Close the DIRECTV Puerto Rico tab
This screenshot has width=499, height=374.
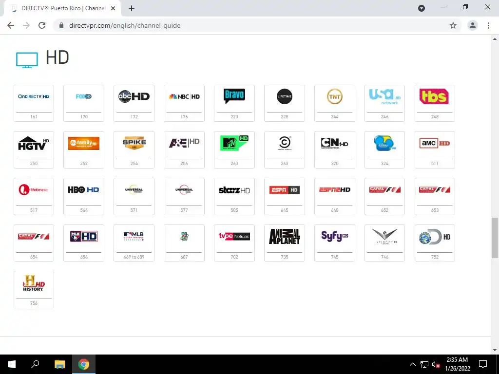coord(113,8)
